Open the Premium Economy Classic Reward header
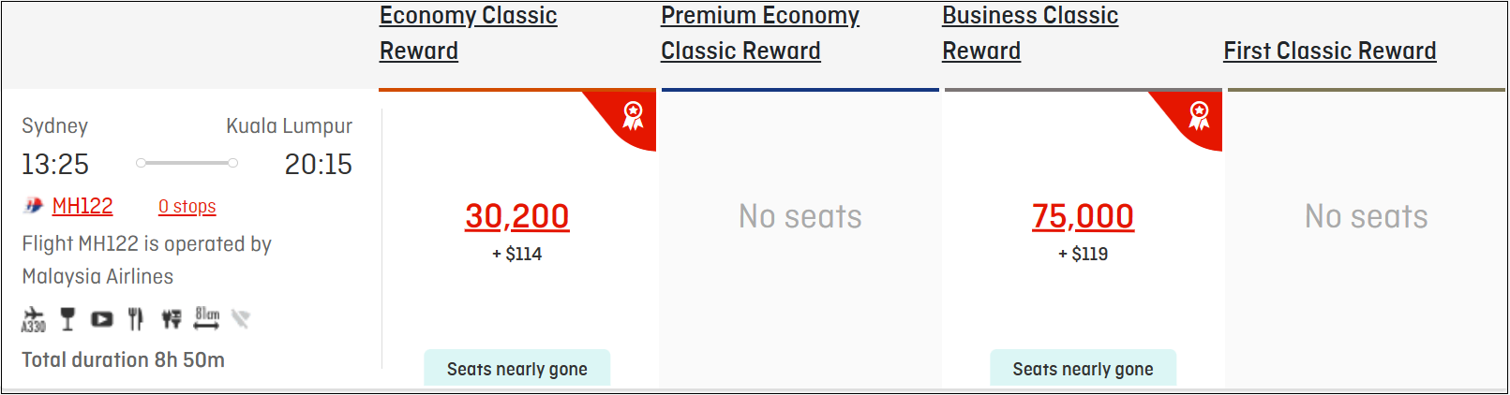This screenshot has height=395, width=1510. tap(759, 33)
